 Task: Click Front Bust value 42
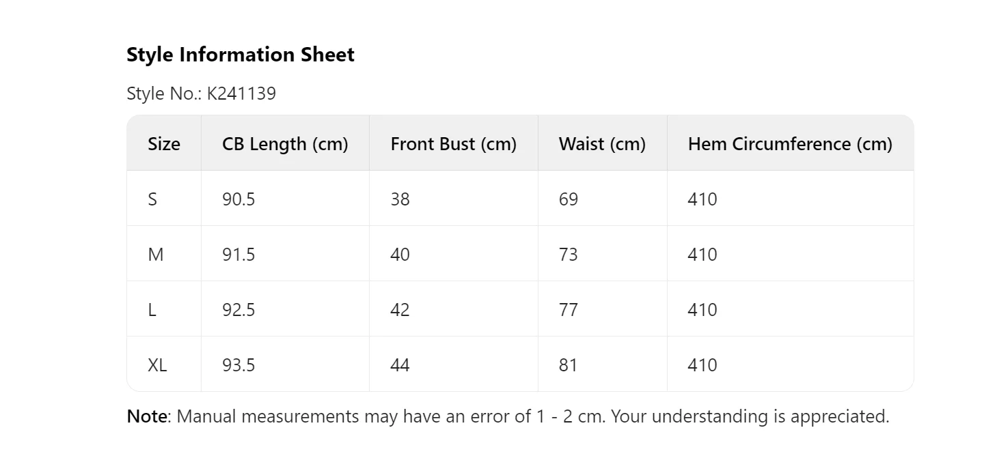tap(400, 310)
